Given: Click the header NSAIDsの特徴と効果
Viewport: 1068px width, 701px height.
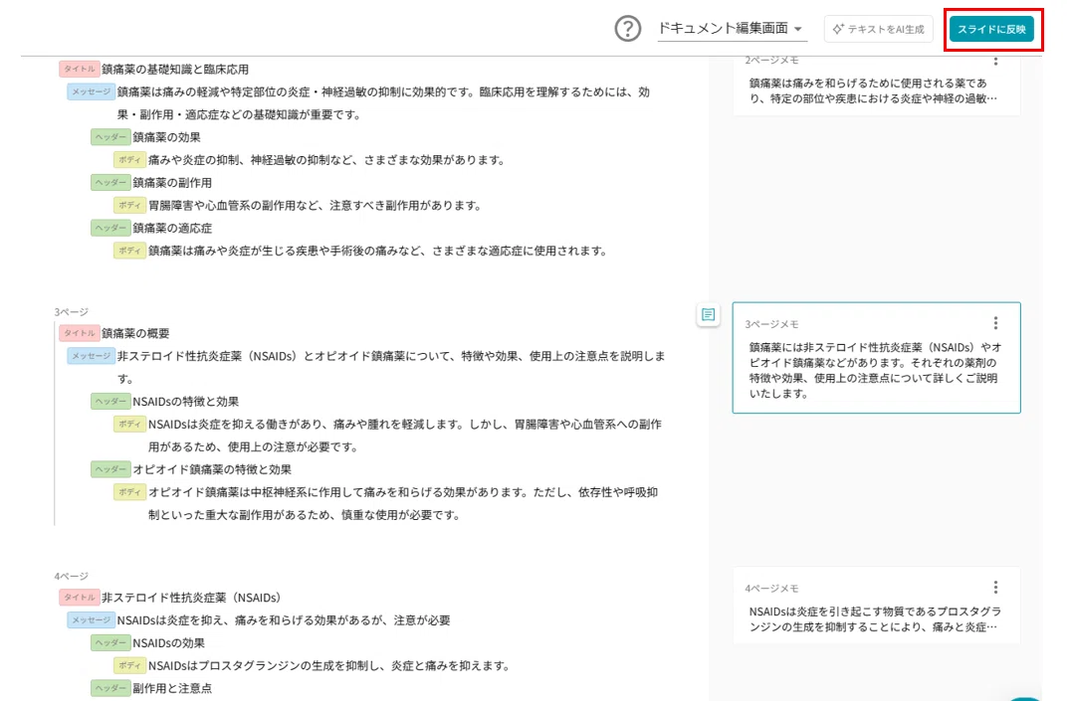Looking at the screenshot, I should [185, 402].
